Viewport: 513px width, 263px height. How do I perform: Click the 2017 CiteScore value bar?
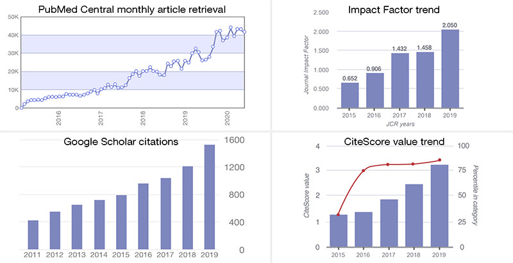click(x=389, y=223)
